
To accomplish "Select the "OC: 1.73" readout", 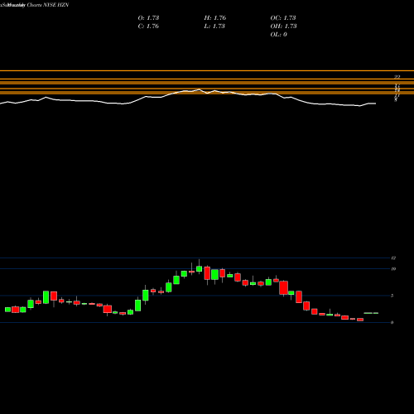I will 283,17.
